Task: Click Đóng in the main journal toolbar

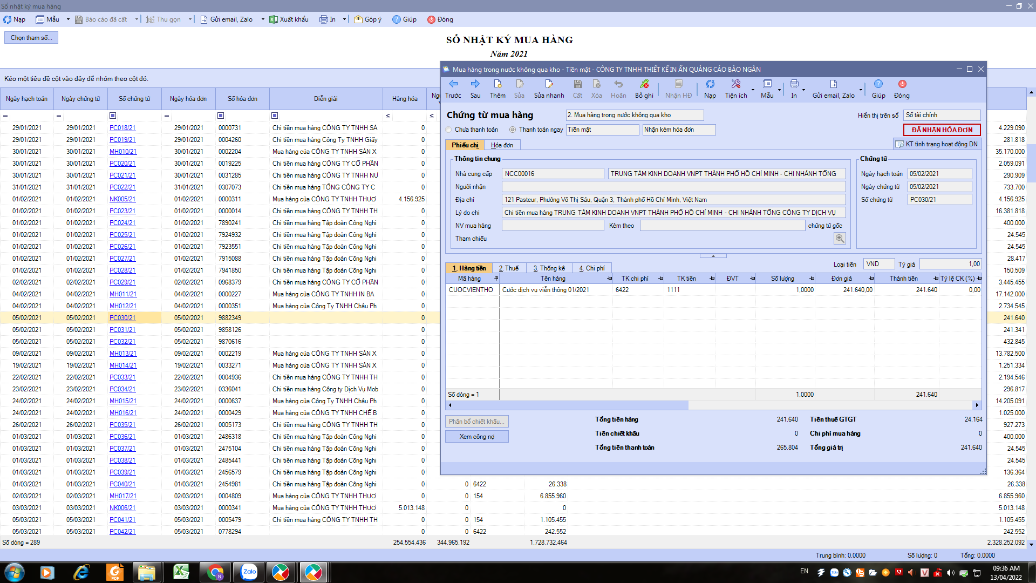Action: pyautogui.click(x=440, y=19)
